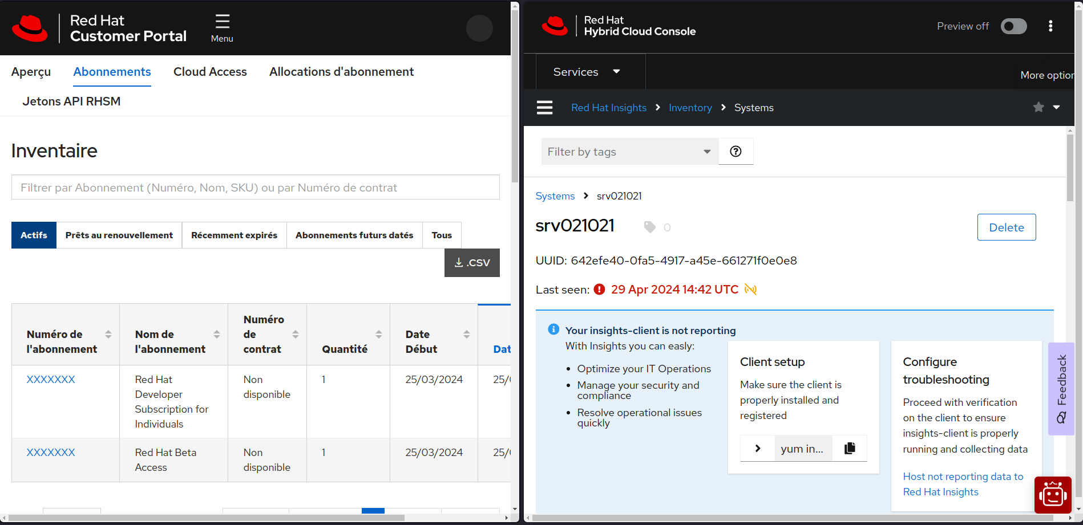
Task: Click More options in the console header
Action: click(1046, 75)
